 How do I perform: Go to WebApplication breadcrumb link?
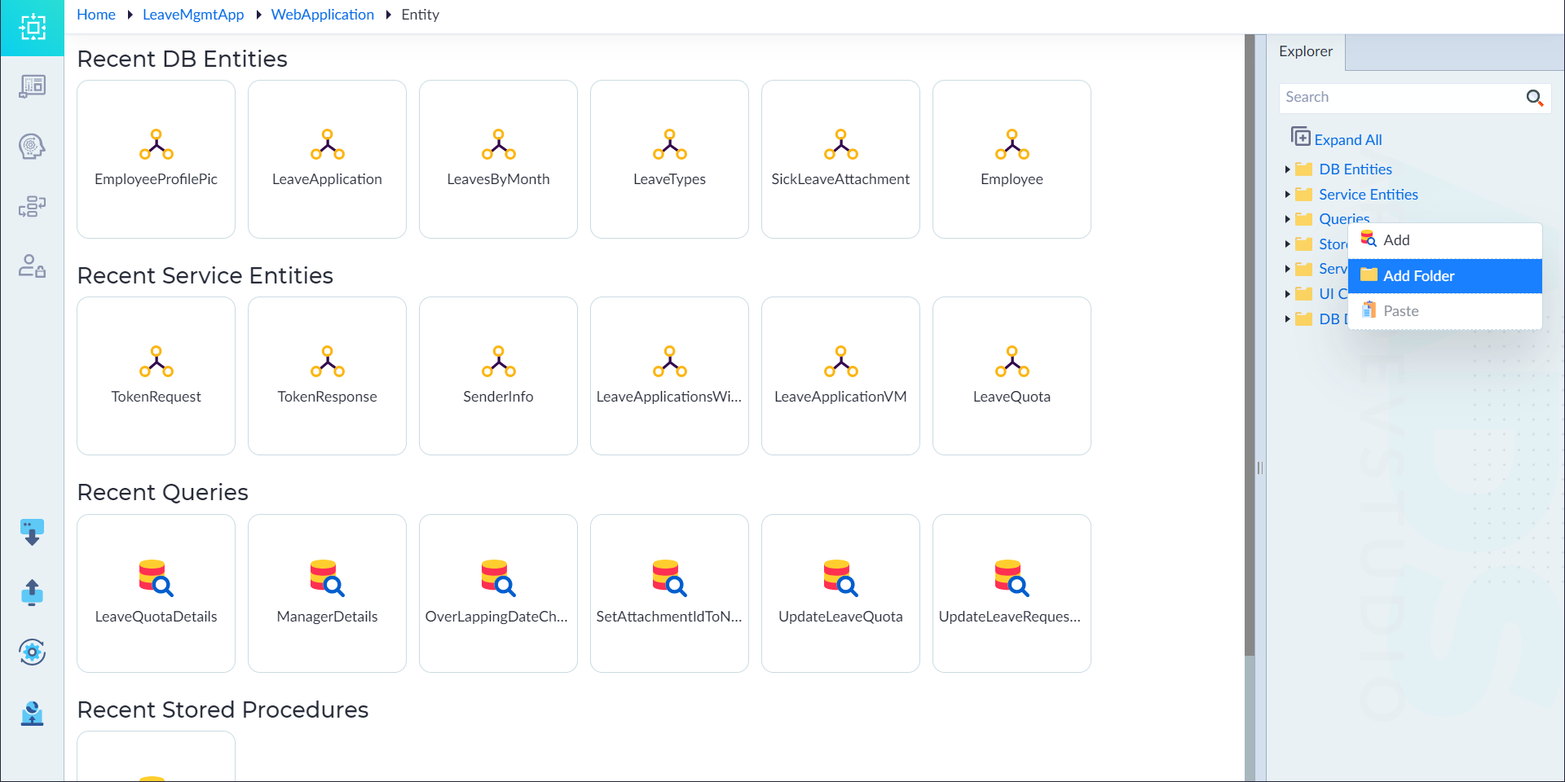(x=323, y=15)
